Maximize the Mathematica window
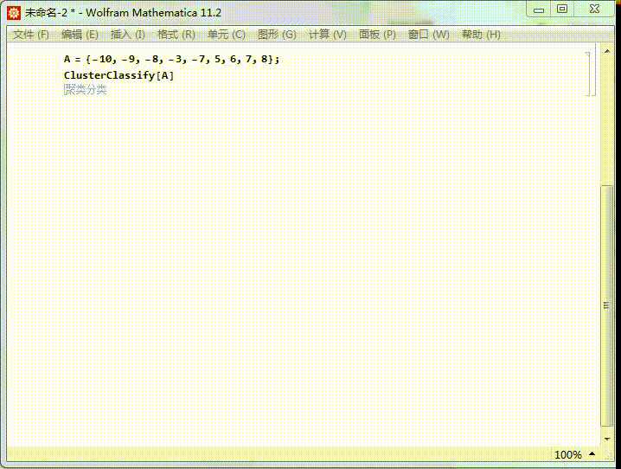 click(x=561, y=10)
